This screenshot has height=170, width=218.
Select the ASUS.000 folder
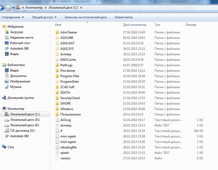coord(67,38)
